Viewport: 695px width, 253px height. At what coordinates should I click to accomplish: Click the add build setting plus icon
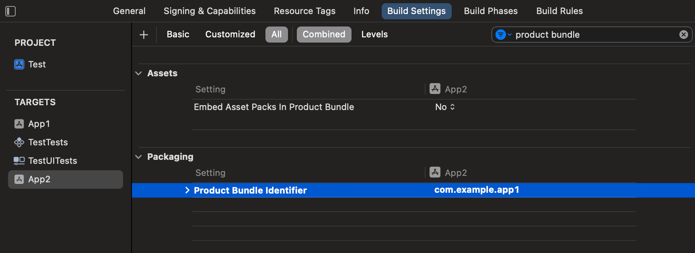[144, 35]
